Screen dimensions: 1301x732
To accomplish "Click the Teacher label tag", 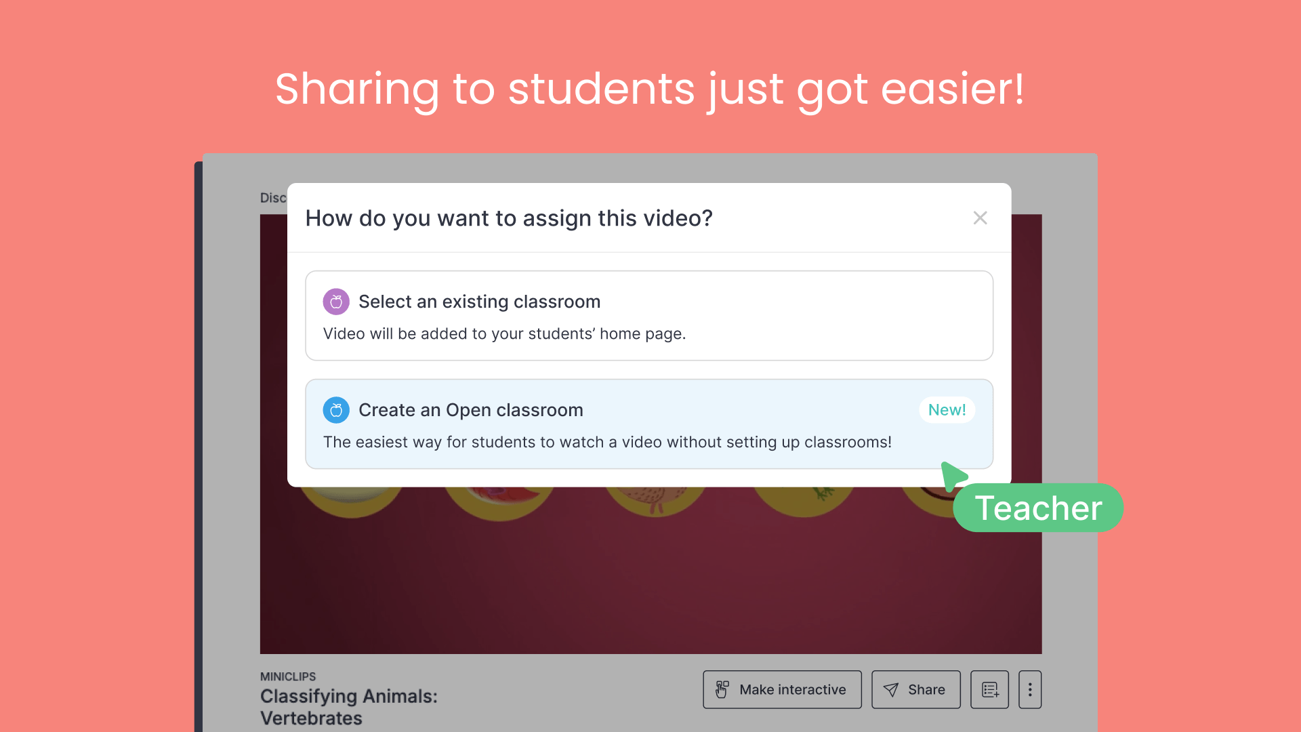I will [x=1037, y=508].
